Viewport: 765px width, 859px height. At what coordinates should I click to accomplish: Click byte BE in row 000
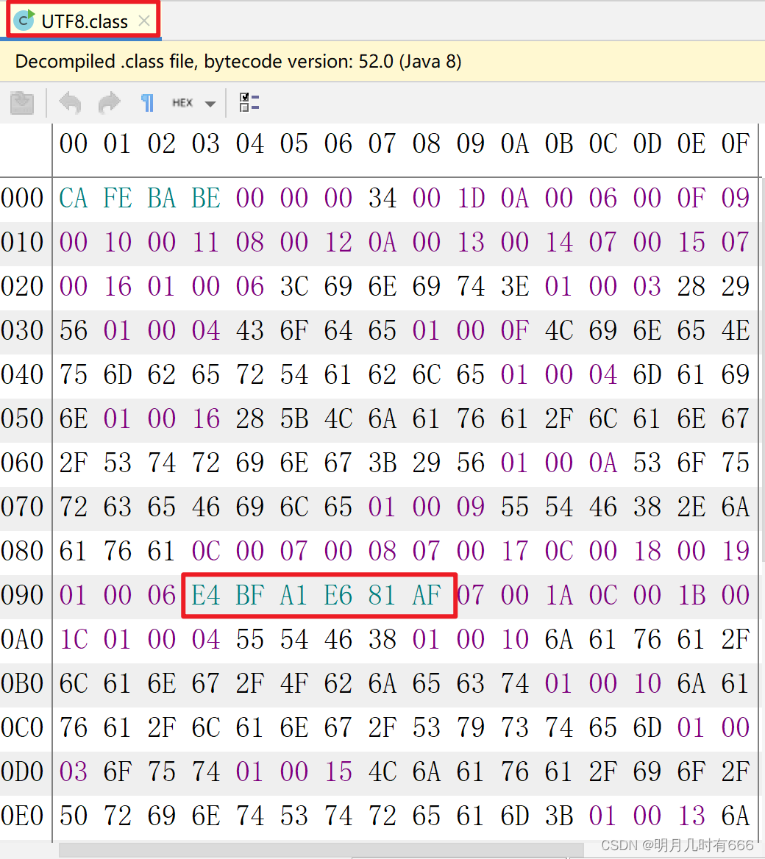[205, 199]
